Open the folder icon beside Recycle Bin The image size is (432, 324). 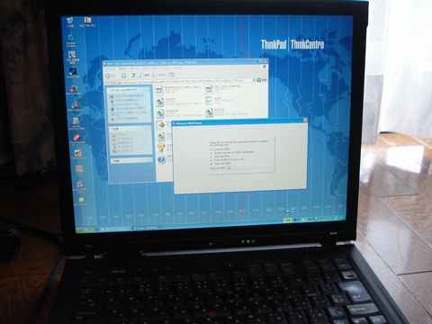tap(87, 22)
